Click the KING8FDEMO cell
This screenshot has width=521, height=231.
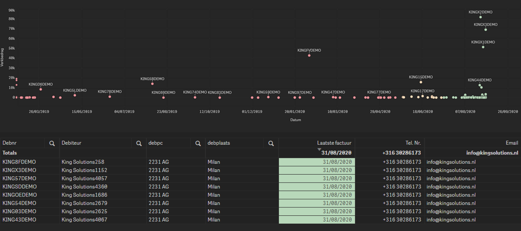pyautogui.click(x=30, y=162)
